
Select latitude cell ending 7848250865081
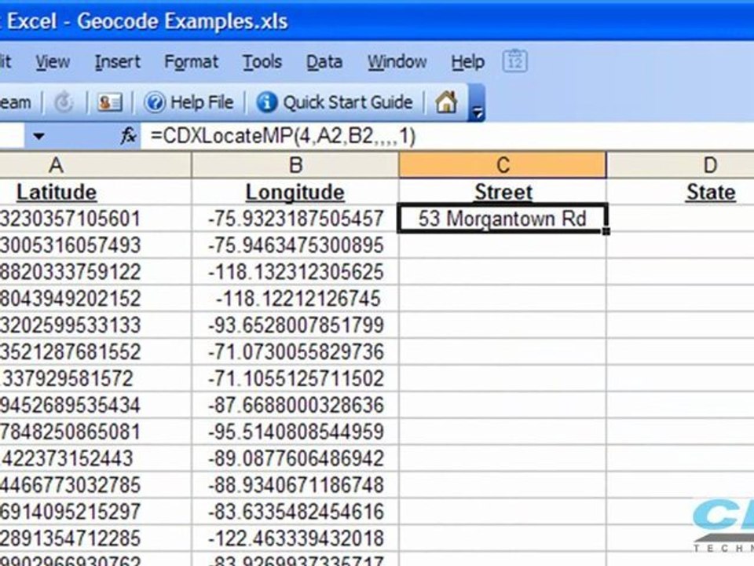(x=95, y=432)
